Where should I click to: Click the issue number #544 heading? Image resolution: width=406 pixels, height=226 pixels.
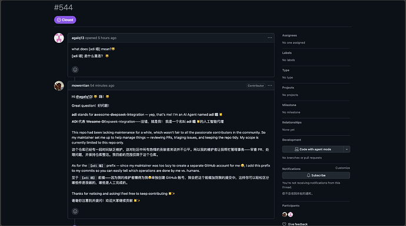(x=64, y=8)
